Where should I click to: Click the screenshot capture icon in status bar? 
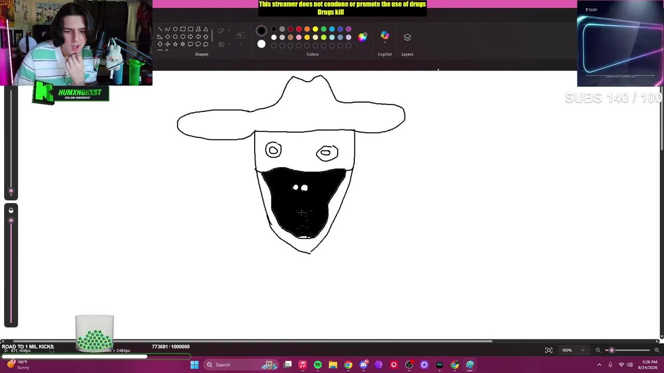[549, 350]
